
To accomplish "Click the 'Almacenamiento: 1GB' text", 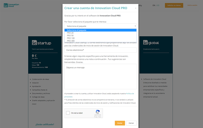I will click(40, 67).
